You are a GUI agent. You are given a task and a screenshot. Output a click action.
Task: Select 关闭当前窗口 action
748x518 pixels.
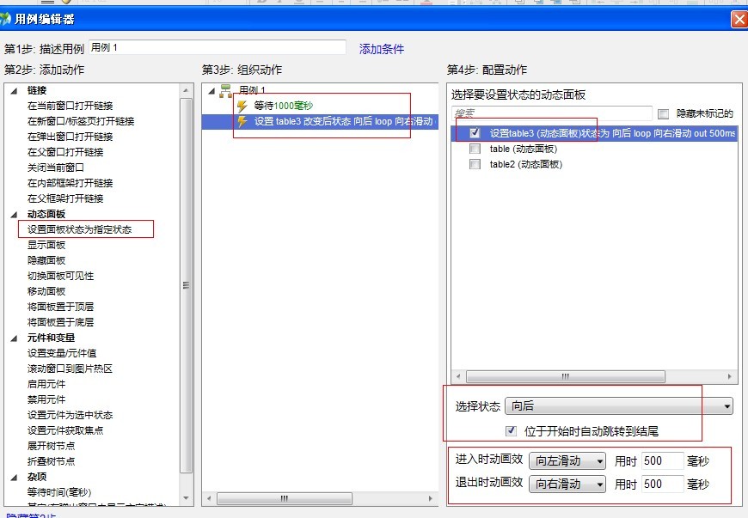[x=56, y=168]
